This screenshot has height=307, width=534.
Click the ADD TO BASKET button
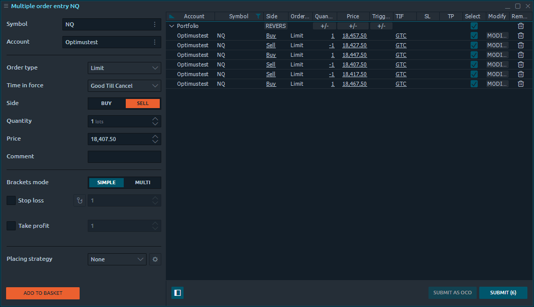click(x=43, y=293)
